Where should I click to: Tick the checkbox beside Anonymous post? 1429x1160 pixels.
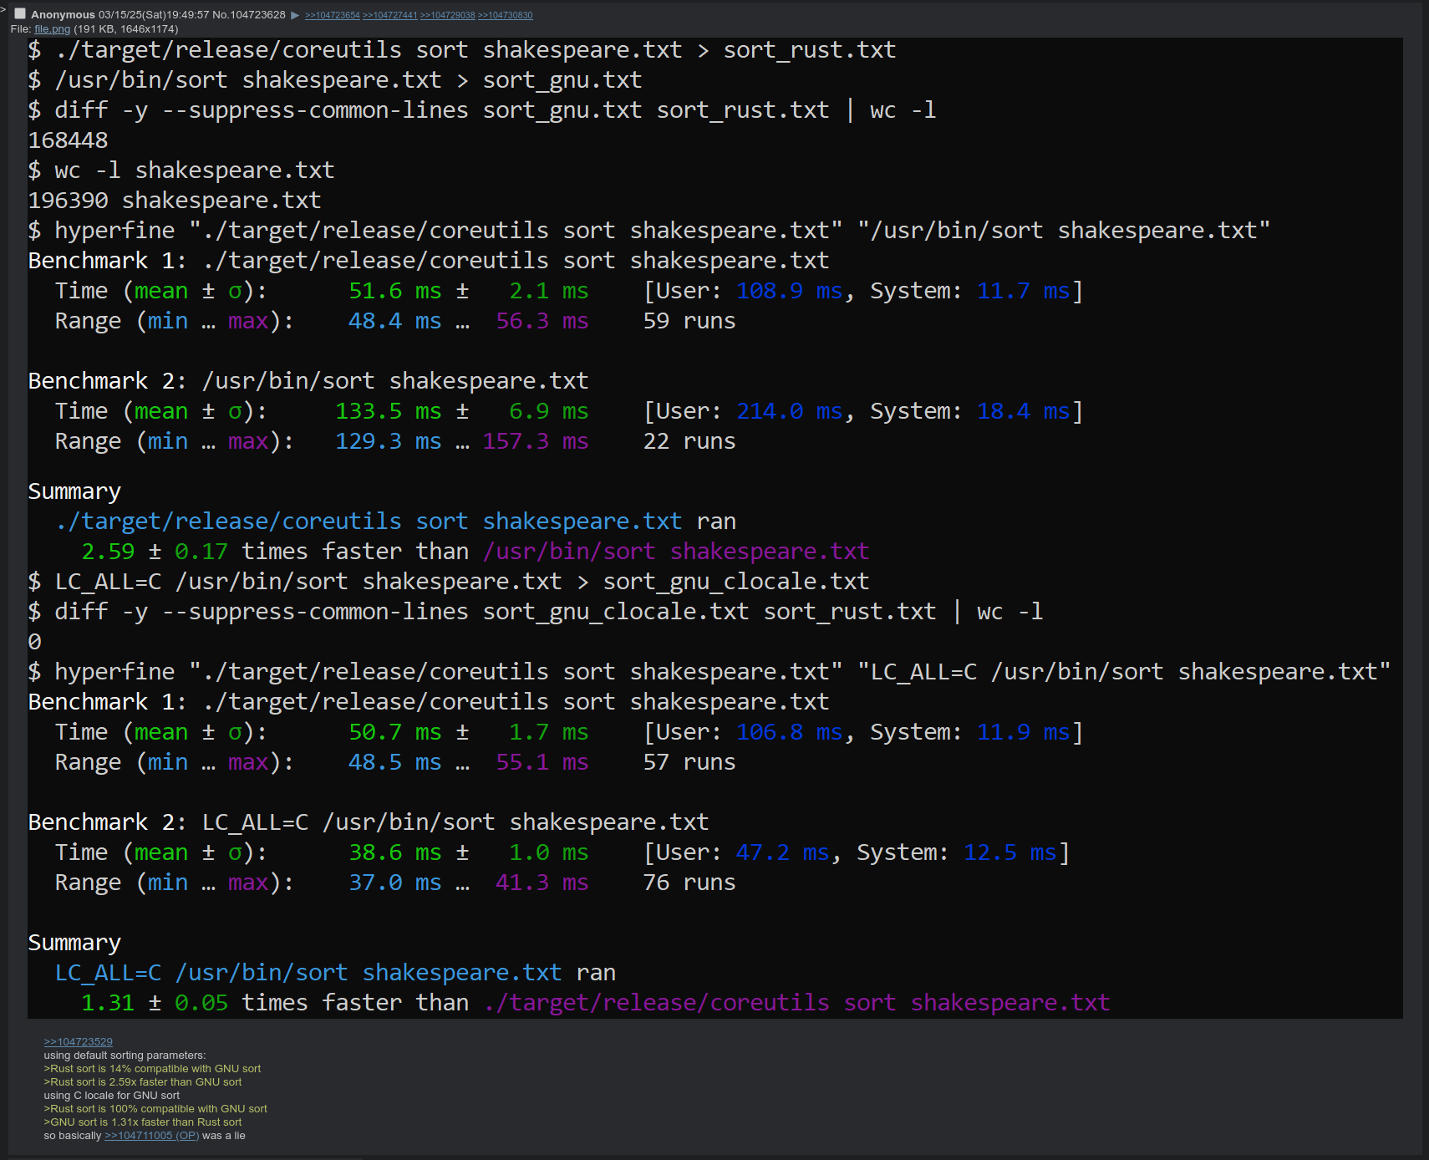point(20,13)
